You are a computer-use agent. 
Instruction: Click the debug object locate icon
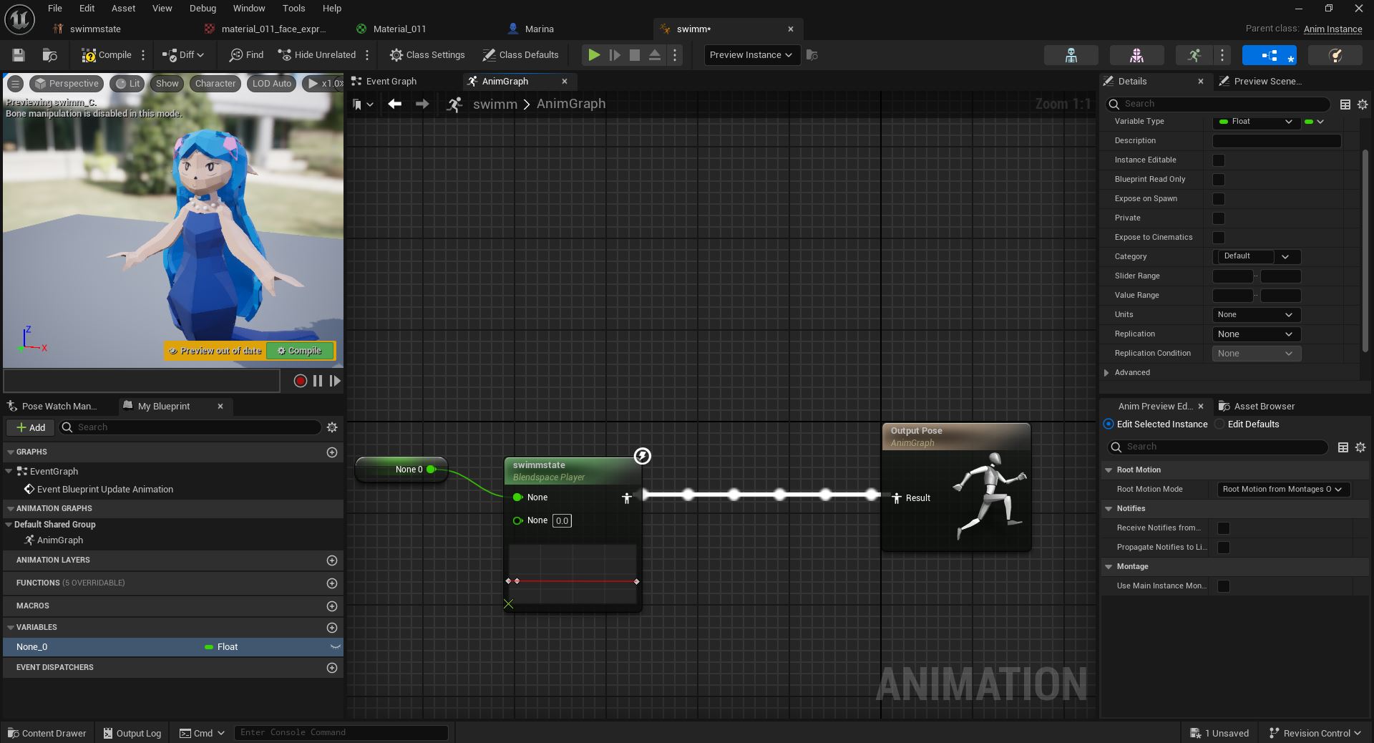812,55
